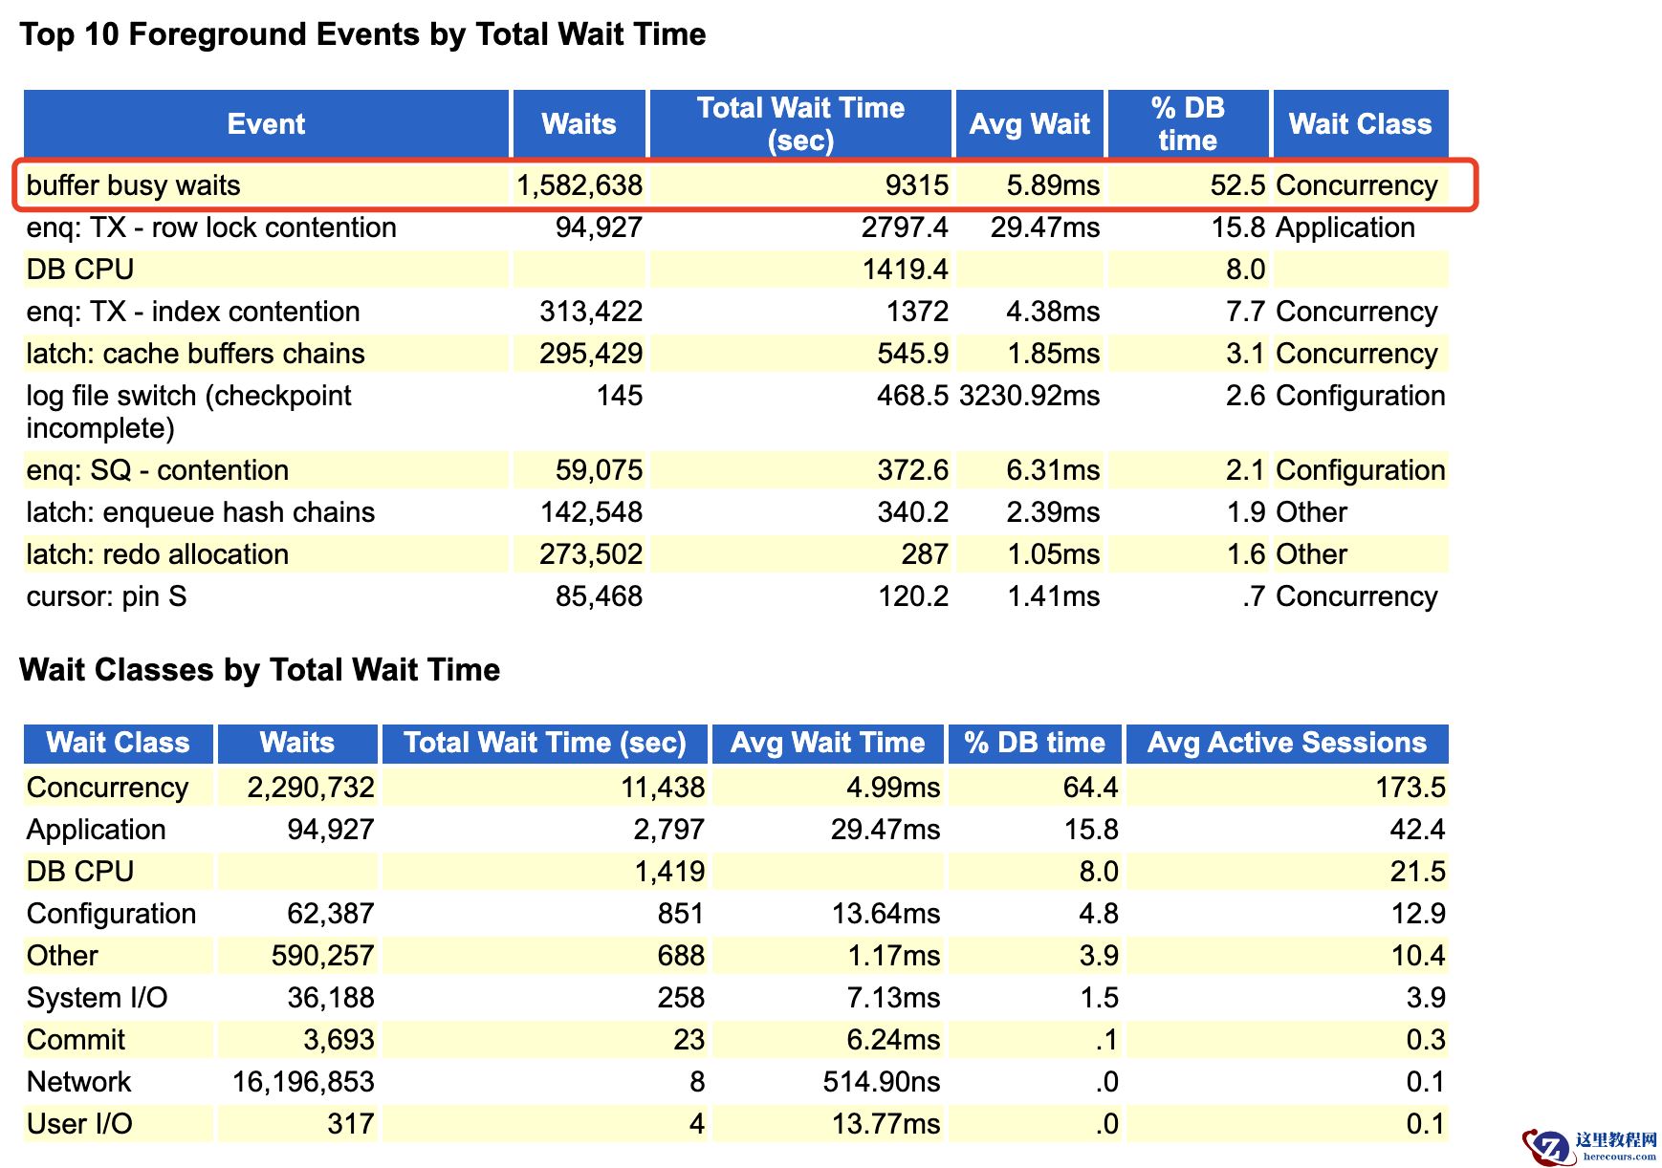Click 'Total Wait Time (sec)' header in the wait classes table
Screen dimensions: 1662x1168
point(544,743)
